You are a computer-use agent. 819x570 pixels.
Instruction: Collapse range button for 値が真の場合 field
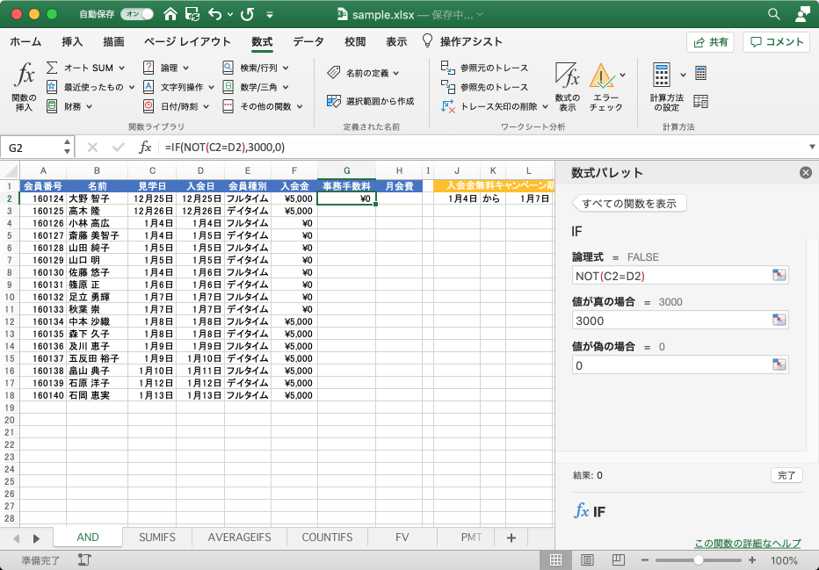coord(779,320)
